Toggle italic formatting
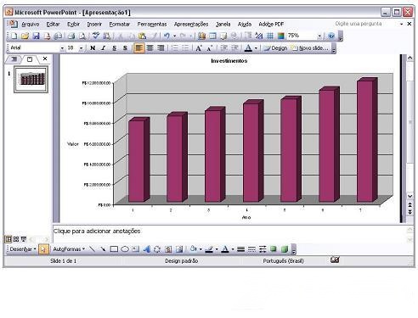This screenshot has width=418, height=318. click(103, 48)
